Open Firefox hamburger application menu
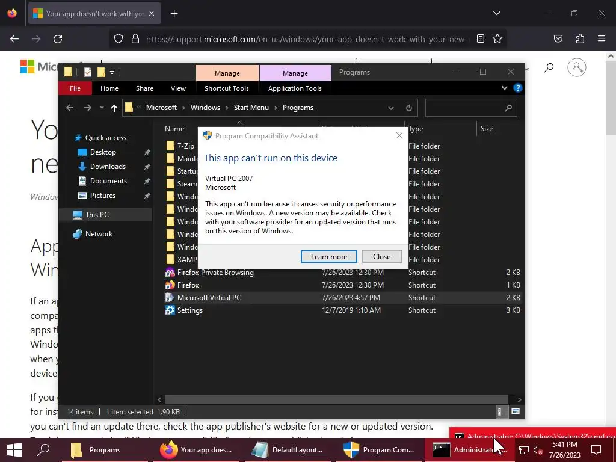 pyautogui.click(x=602, y=38)
